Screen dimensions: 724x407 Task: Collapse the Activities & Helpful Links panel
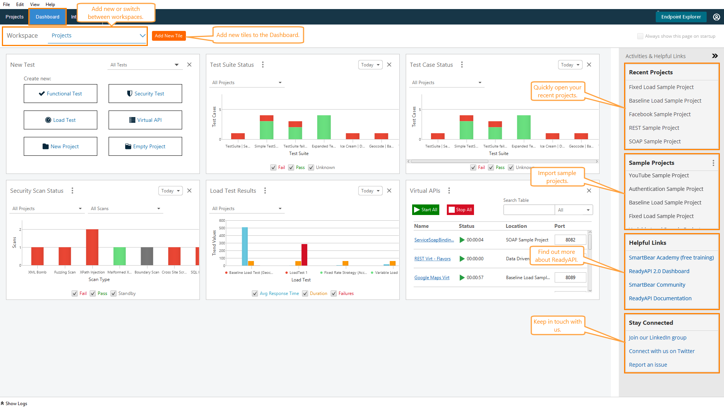[715, 55]
